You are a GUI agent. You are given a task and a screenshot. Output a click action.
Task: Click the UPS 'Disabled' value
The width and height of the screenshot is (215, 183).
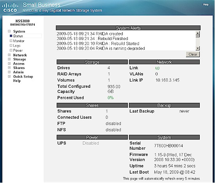pyautogui.click(x=91, y=143)
